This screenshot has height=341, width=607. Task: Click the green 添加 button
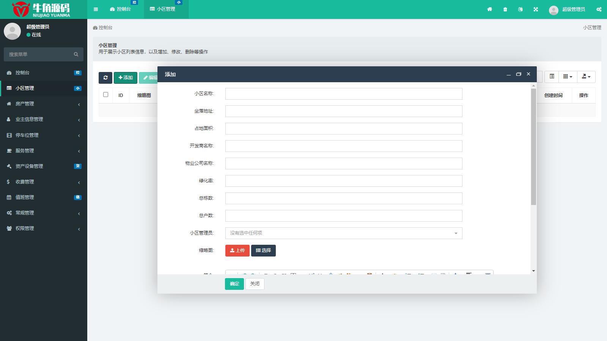[x=126, y=78]
